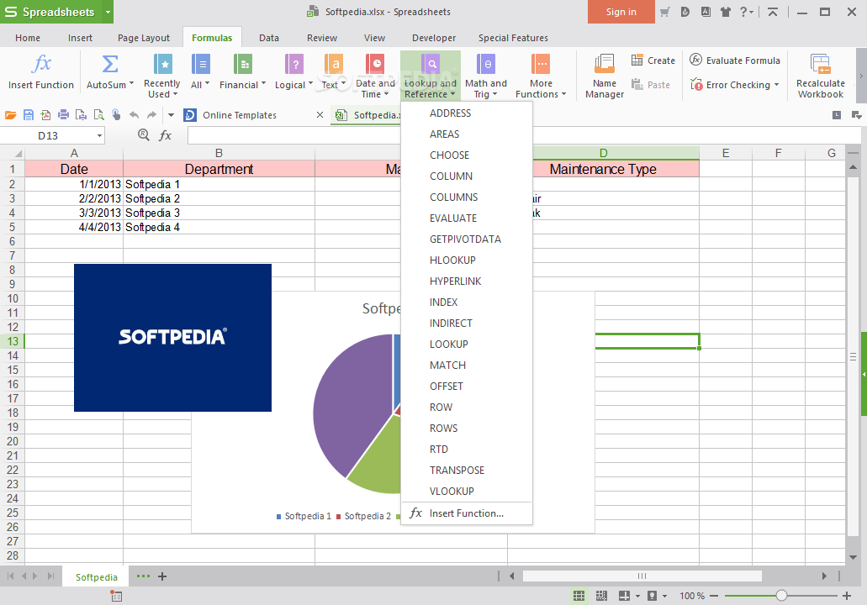The image size is (867, 605).
Task: Click the zoom out minus button
Action: tap(714, 596)
